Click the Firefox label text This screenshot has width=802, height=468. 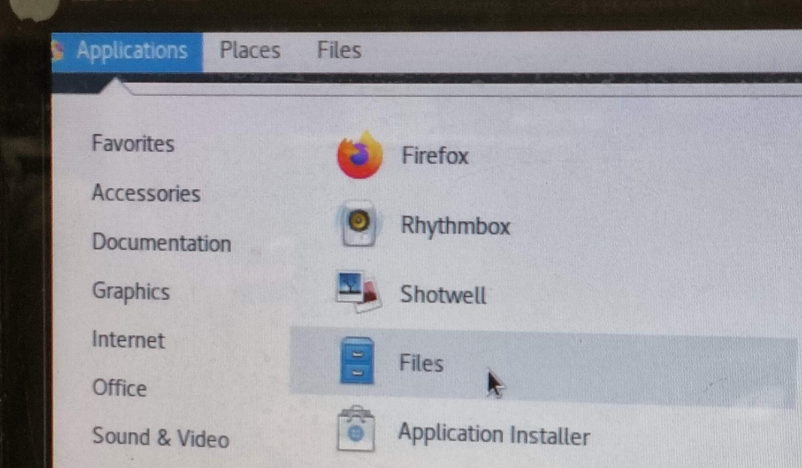click(435, 156)
